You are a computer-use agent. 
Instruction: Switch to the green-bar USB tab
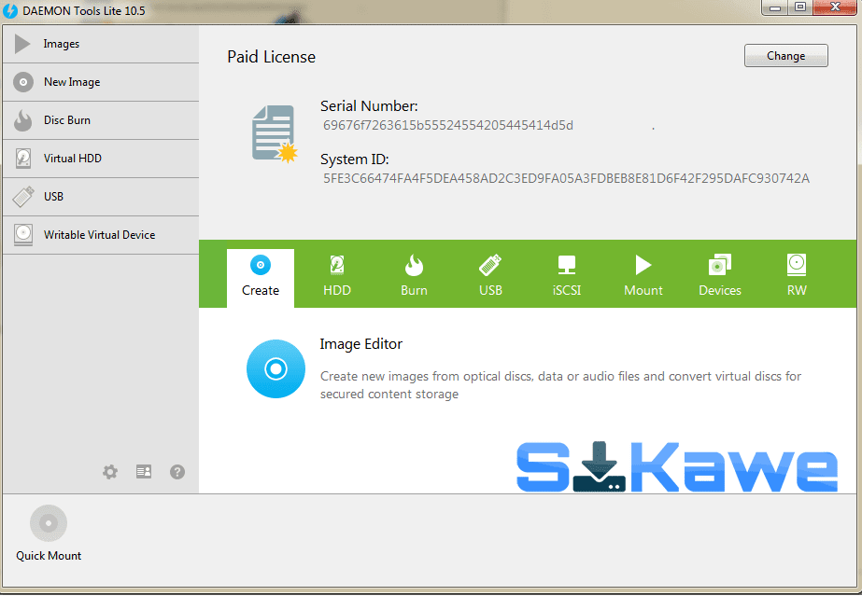(x=490, y=277)
